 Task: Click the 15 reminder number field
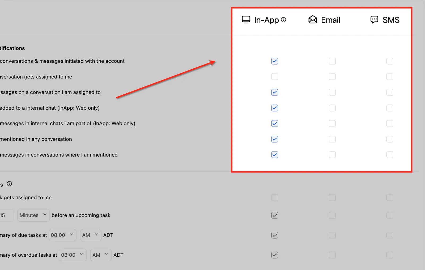click(x=6, y=215)
